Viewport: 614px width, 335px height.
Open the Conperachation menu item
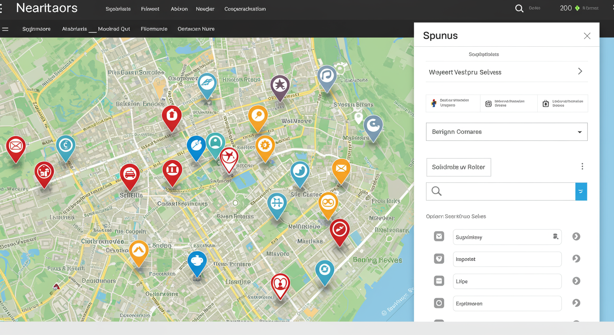tap(245, 9)
